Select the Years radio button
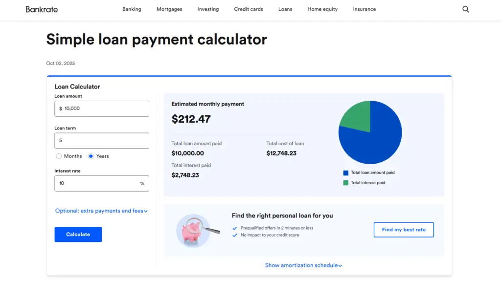This screenshot has width=501, height=282. [x=91, y=156]
